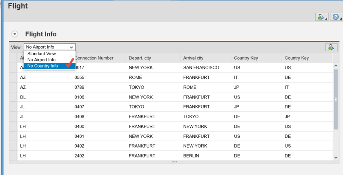
Task: Select row marker for connection 0789
Action: 13,87
